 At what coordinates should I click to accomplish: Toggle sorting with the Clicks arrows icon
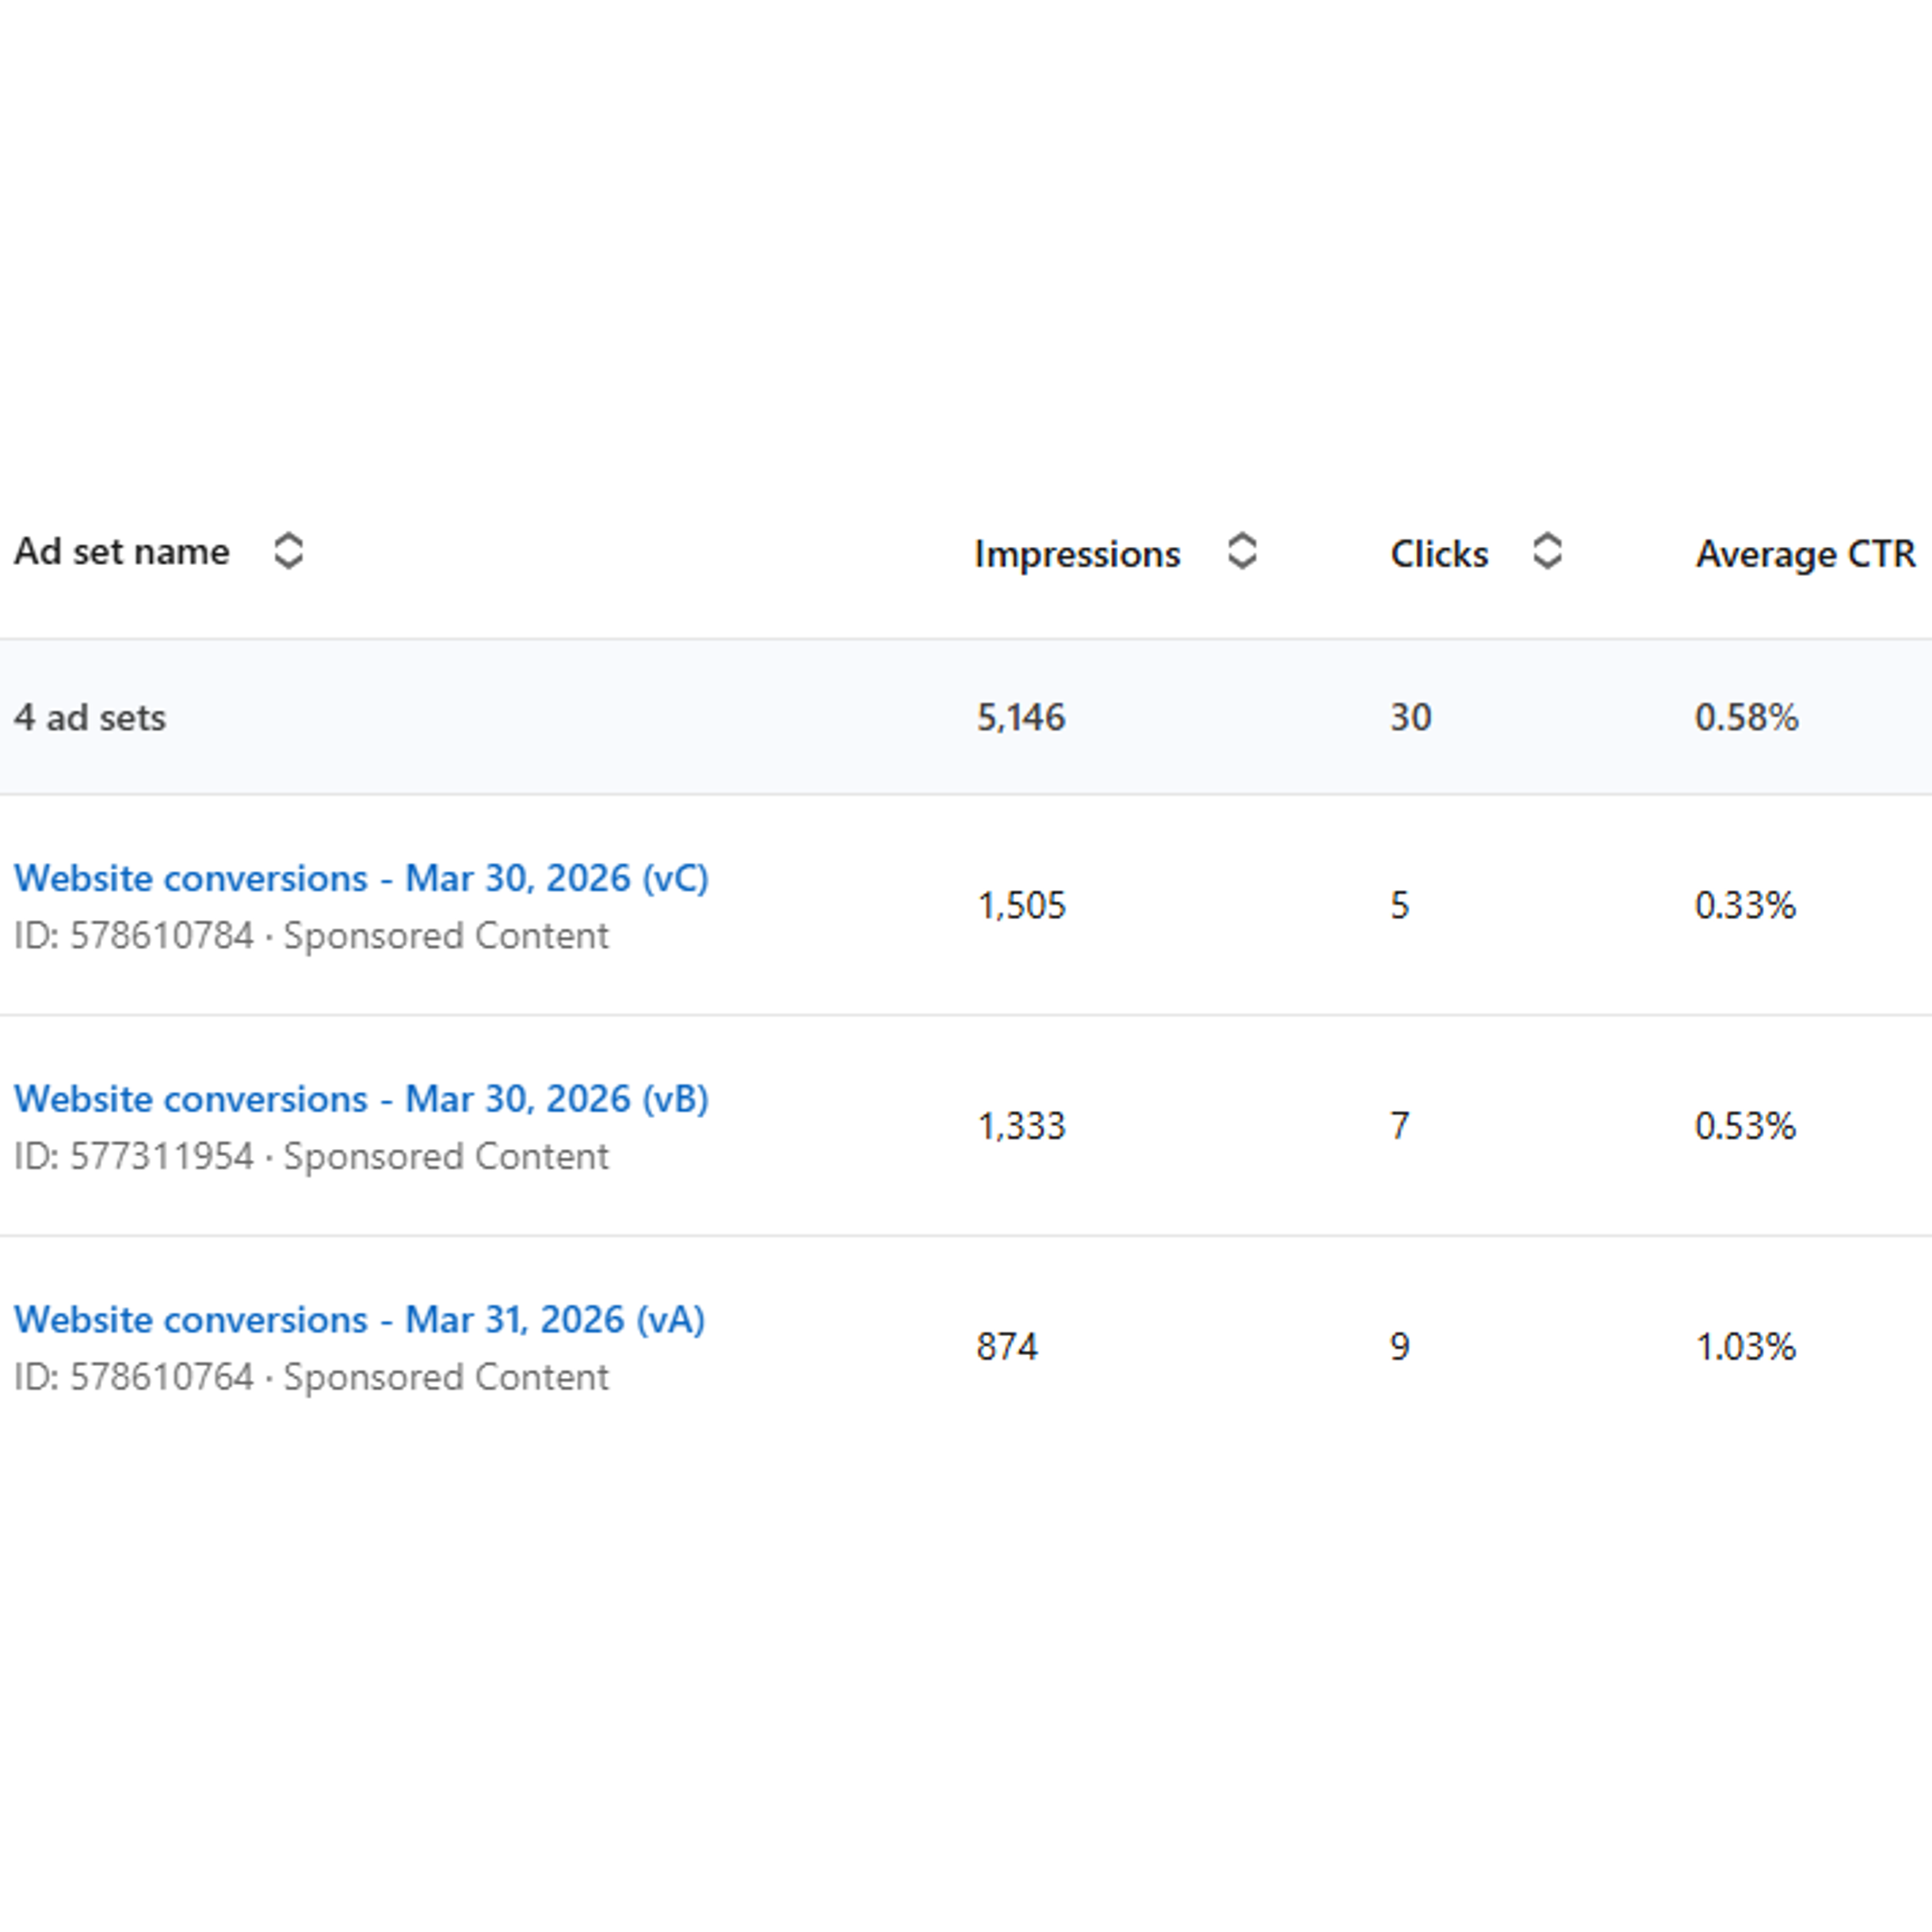[1547, 551]
